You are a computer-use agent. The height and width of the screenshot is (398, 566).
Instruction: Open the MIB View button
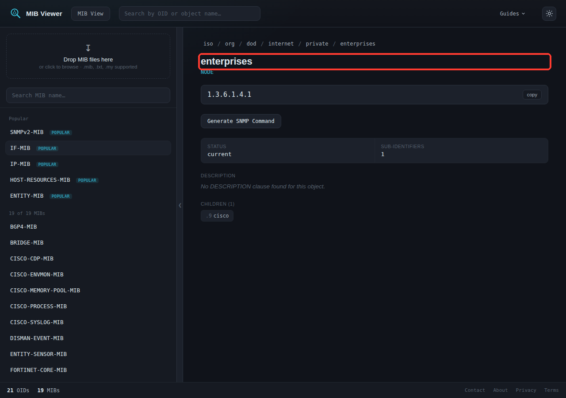(91, 13)
